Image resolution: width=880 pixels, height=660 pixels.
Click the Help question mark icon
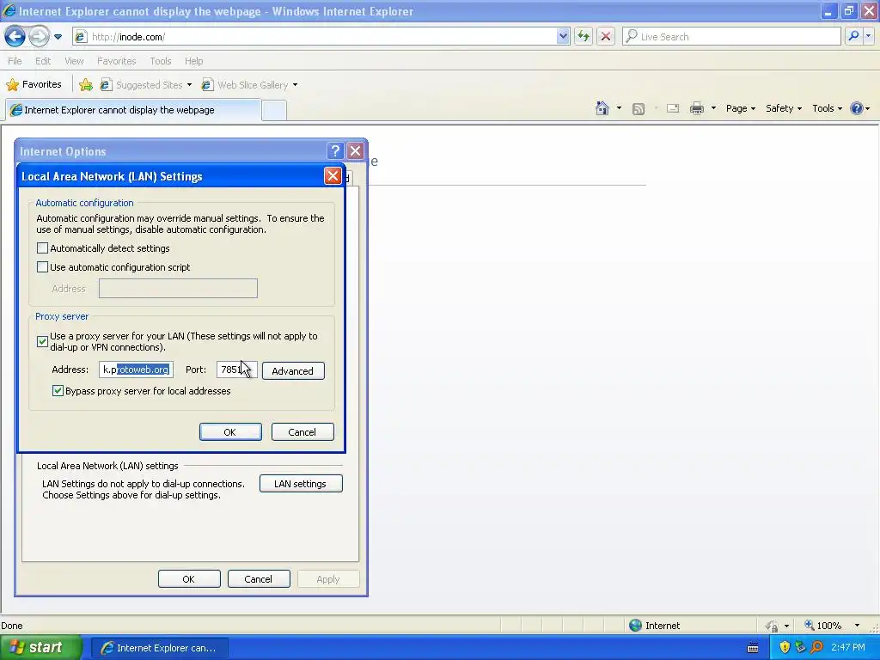(x=857, y=108)
